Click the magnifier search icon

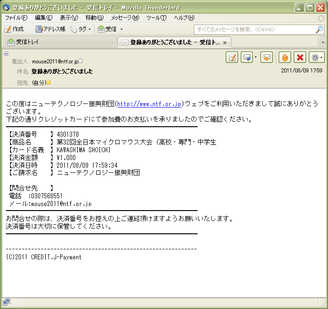point(319,30)
